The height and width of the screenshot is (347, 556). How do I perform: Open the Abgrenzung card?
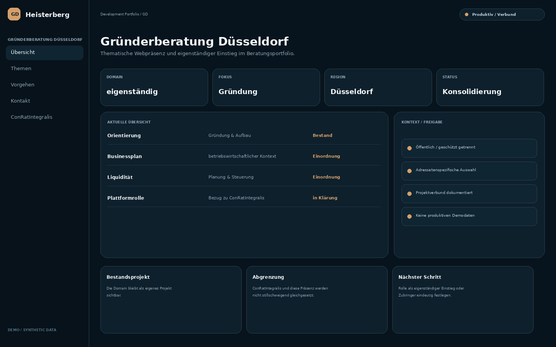coord(317,300)
